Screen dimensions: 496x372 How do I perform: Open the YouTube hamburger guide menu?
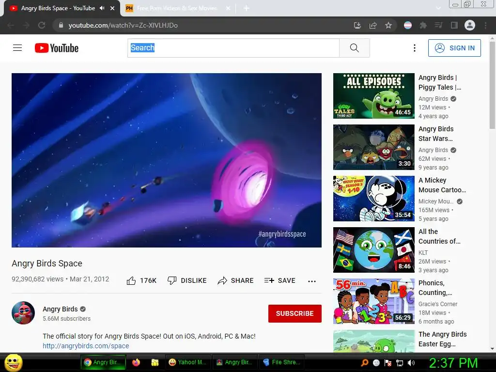pos(17,48)
